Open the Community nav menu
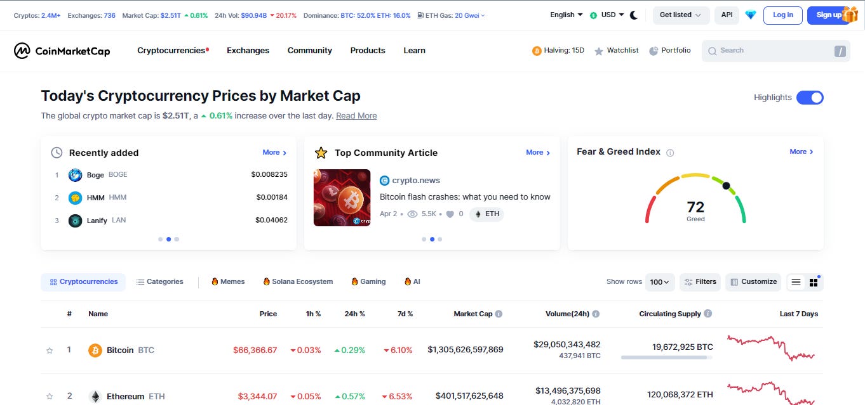Viewport: 865px width, 405px height. coord(309,51)
